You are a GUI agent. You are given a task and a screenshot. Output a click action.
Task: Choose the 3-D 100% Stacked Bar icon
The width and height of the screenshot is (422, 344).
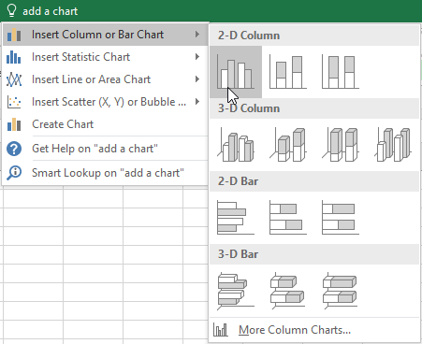click(x=341, y=291)
